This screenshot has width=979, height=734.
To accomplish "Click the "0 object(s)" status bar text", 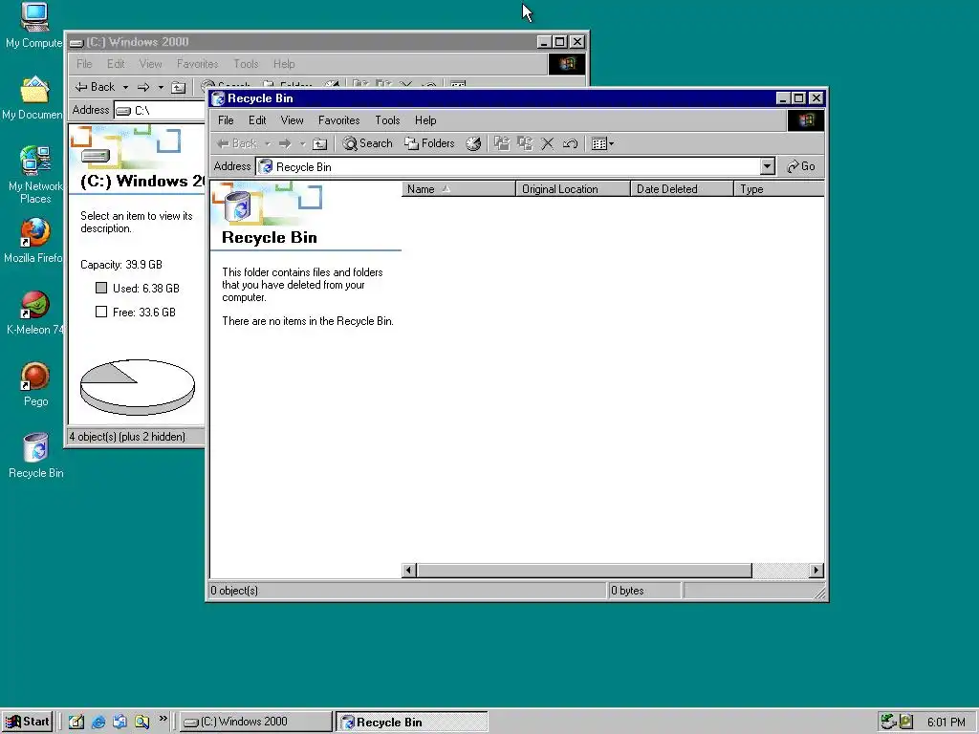I will tap(234, 591).
